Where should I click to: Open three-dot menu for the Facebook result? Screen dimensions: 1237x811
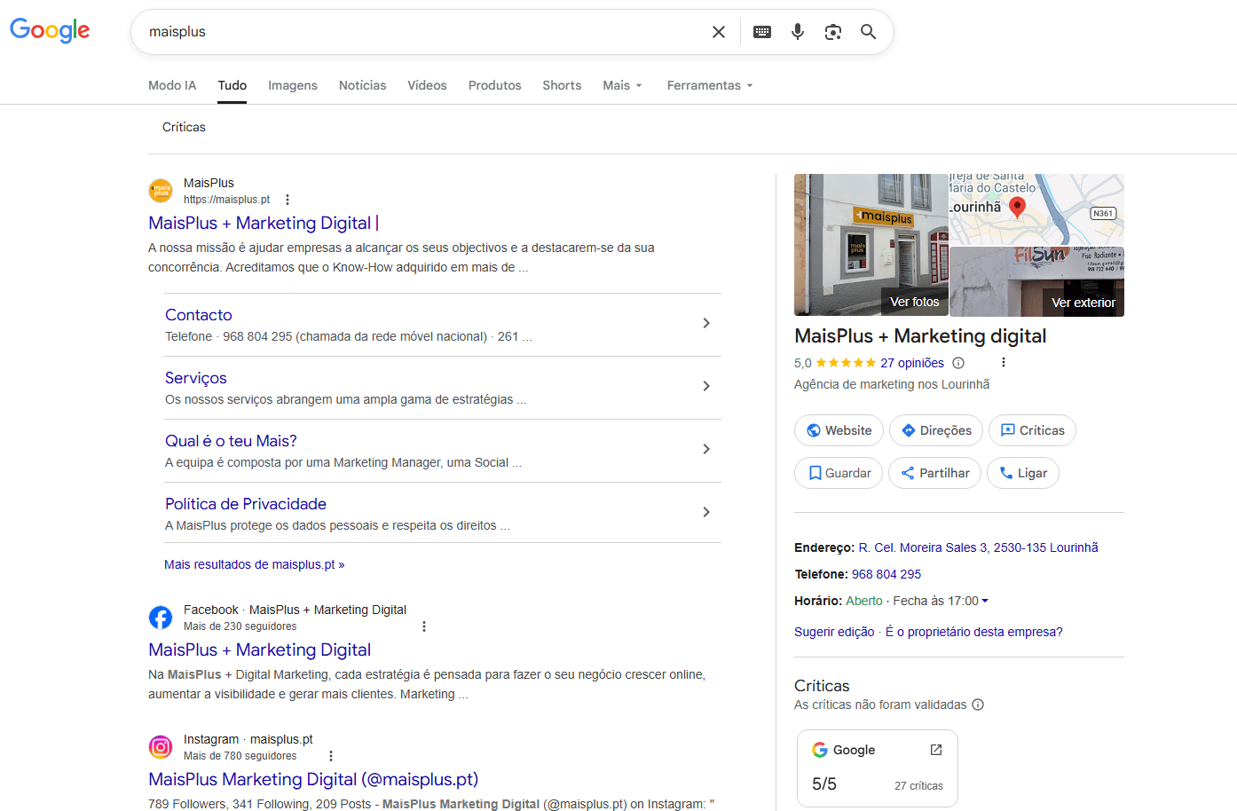(424, 626)
